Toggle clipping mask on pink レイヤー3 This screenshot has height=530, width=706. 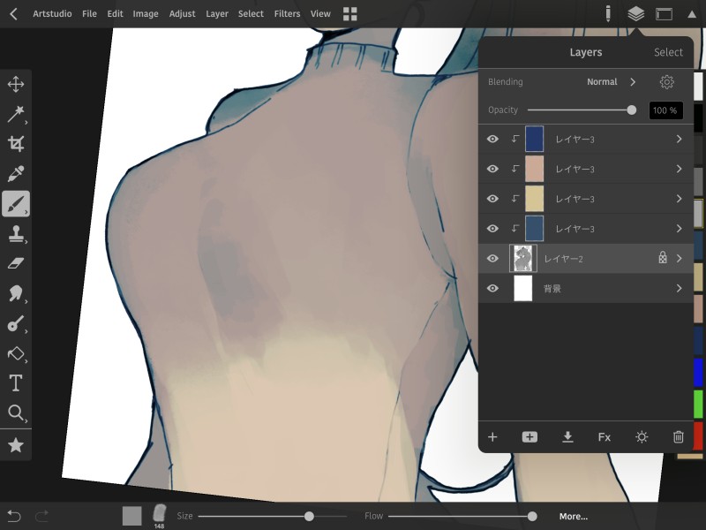click(515, 169)
